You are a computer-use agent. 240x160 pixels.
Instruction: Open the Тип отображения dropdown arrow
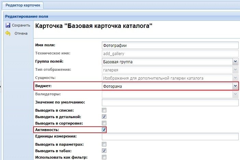click(x=235, y=70)
